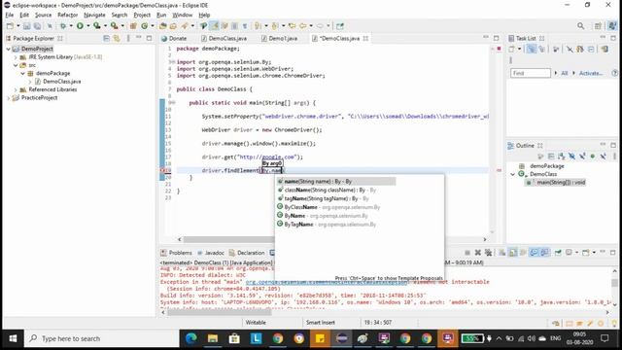Click Collapse All in Package Explorer
This screenshot has height=350, width=622.
(x=106, y=38)
